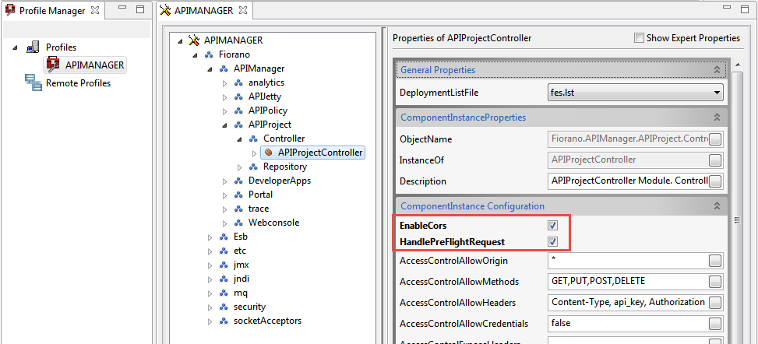Click the Repository node icon
The height and width of the screenshot is (344, 758).
[x=253, y=167]
